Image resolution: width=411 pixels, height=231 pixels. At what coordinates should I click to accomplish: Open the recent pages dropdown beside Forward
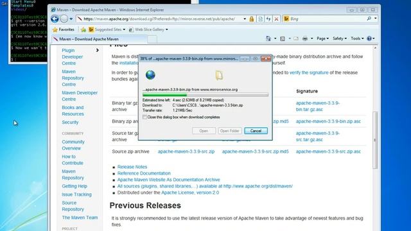pyautogui.click(x=71, y=19)
